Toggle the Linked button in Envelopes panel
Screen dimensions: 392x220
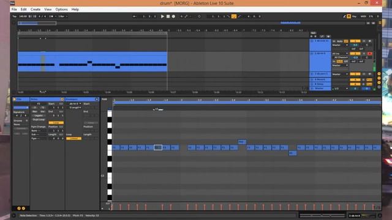pos(73,139)
